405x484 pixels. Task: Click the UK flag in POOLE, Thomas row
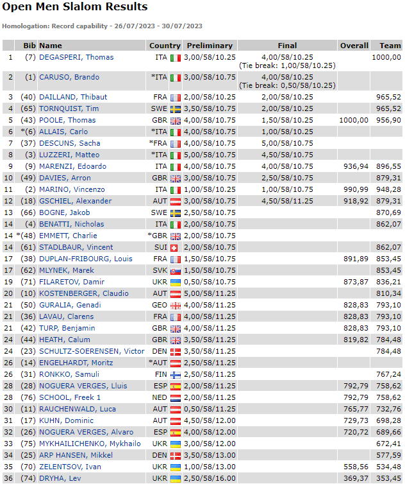(x=176, y=121)
